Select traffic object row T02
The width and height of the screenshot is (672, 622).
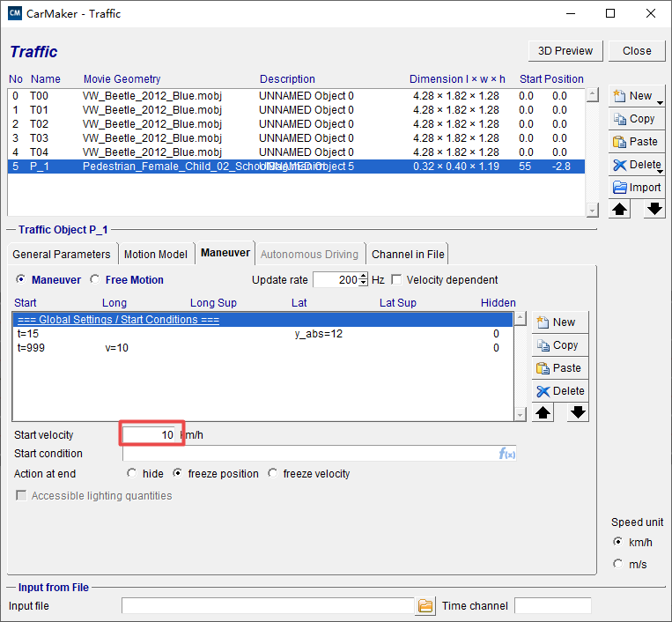pyautogui.click(x=296, y=124)
